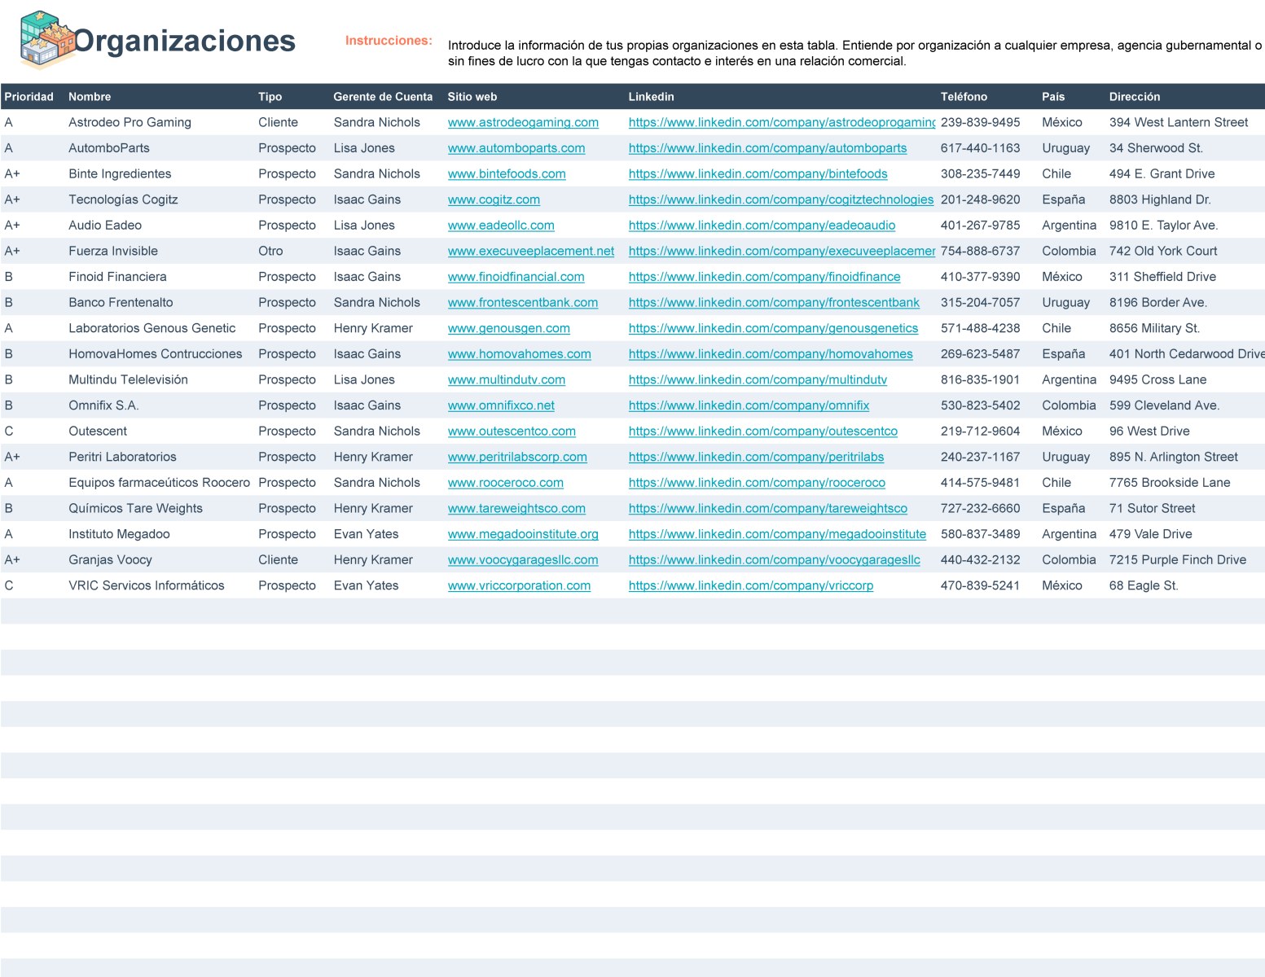Open www.multindutv.com website link

click(x=507, y=380)
